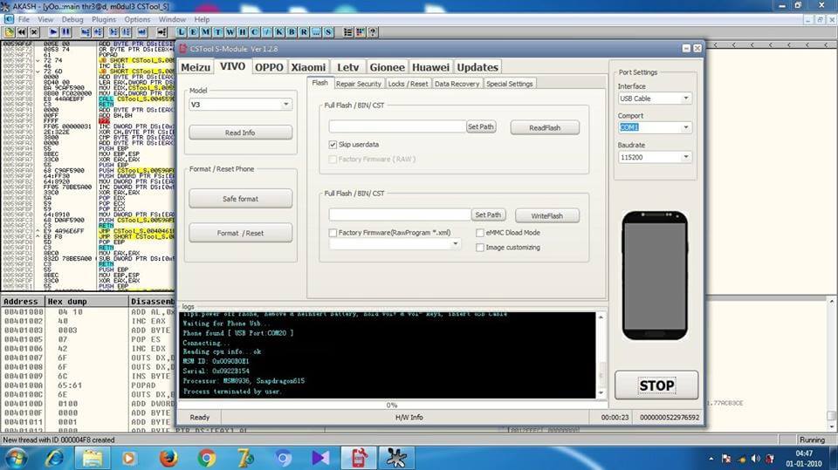This screenshot has width=838, height=470.
Task: Switch to the Gionee brand tab
Action: pyautogui.click(x=387, y=67)
